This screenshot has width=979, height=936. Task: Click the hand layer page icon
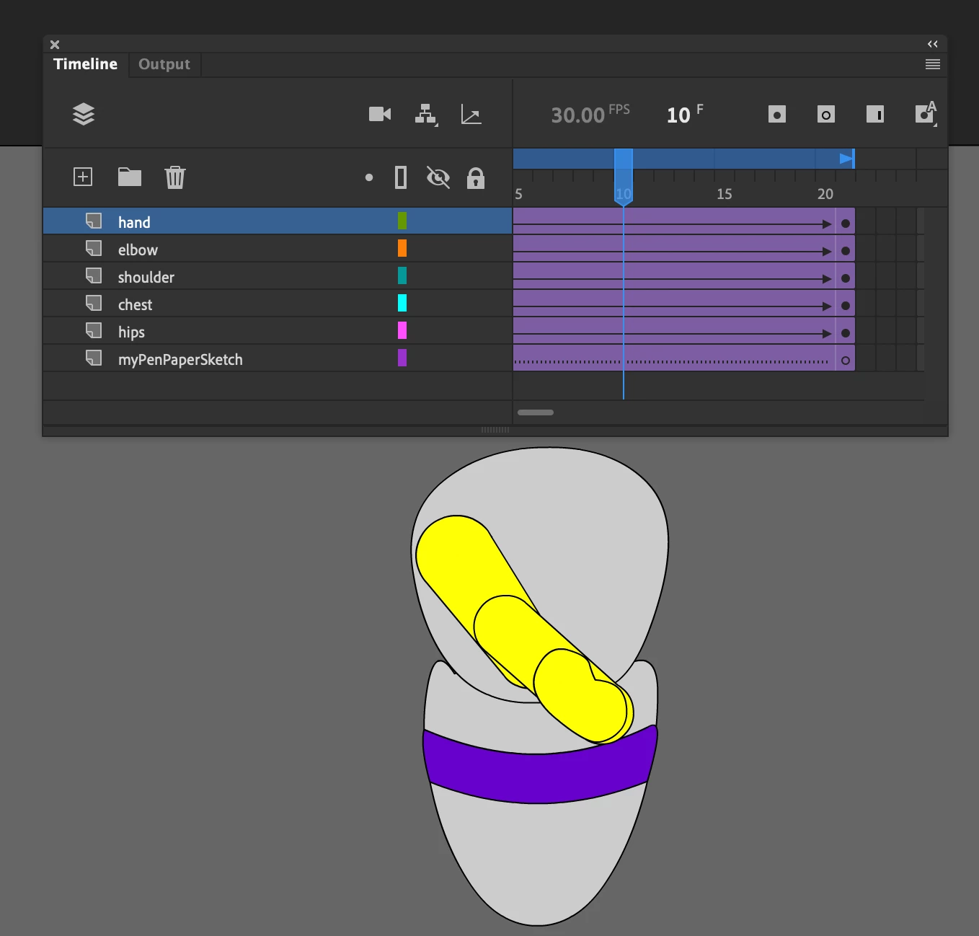[x=94, y=221]
